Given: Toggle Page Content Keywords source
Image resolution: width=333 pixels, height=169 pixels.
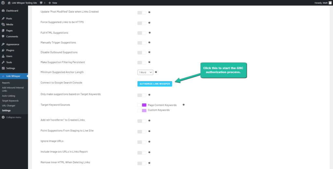Looking at the screenshot, I should 142,105.
